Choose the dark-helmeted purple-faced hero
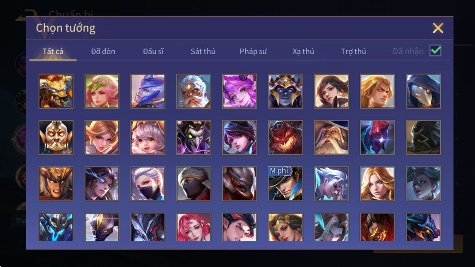The width and height of the screenshot is (475, 267). (285, 91)
